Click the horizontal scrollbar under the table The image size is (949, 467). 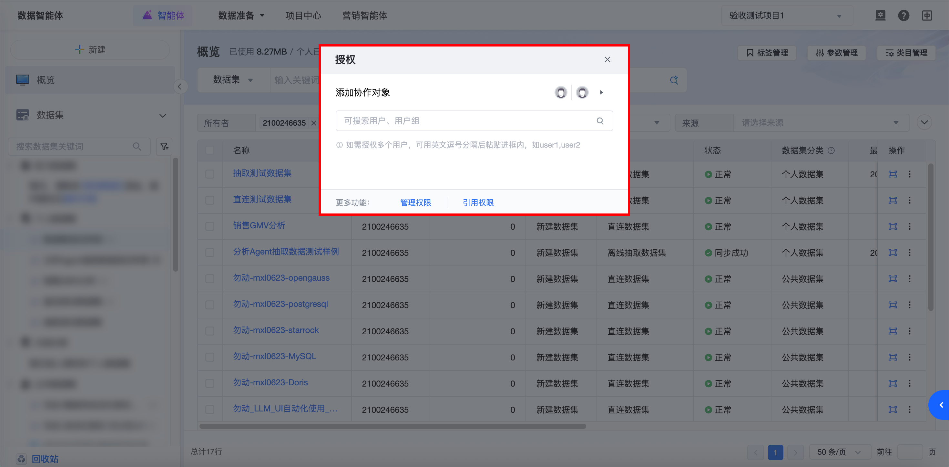tap(392, 426)
